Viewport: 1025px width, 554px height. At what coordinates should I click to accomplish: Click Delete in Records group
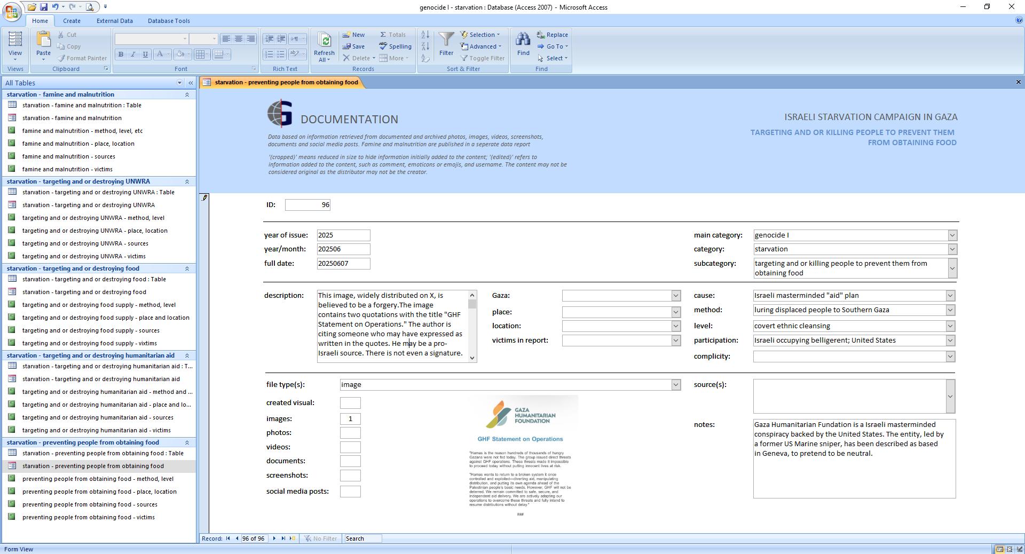(359, 58)
